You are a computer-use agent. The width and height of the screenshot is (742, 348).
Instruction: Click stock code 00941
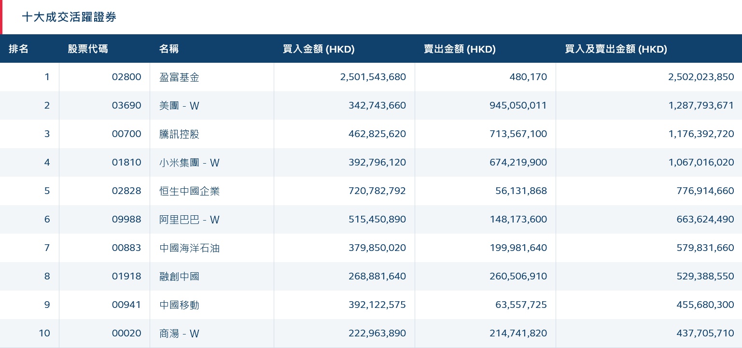click(126, 305)
